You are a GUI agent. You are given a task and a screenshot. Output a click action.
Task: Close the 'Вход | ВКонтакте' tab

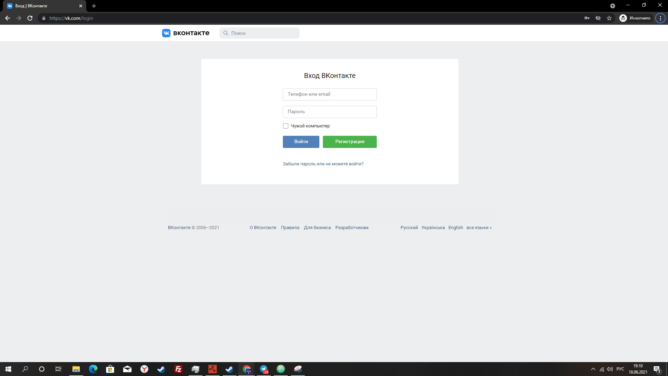(x=81, y=6)
